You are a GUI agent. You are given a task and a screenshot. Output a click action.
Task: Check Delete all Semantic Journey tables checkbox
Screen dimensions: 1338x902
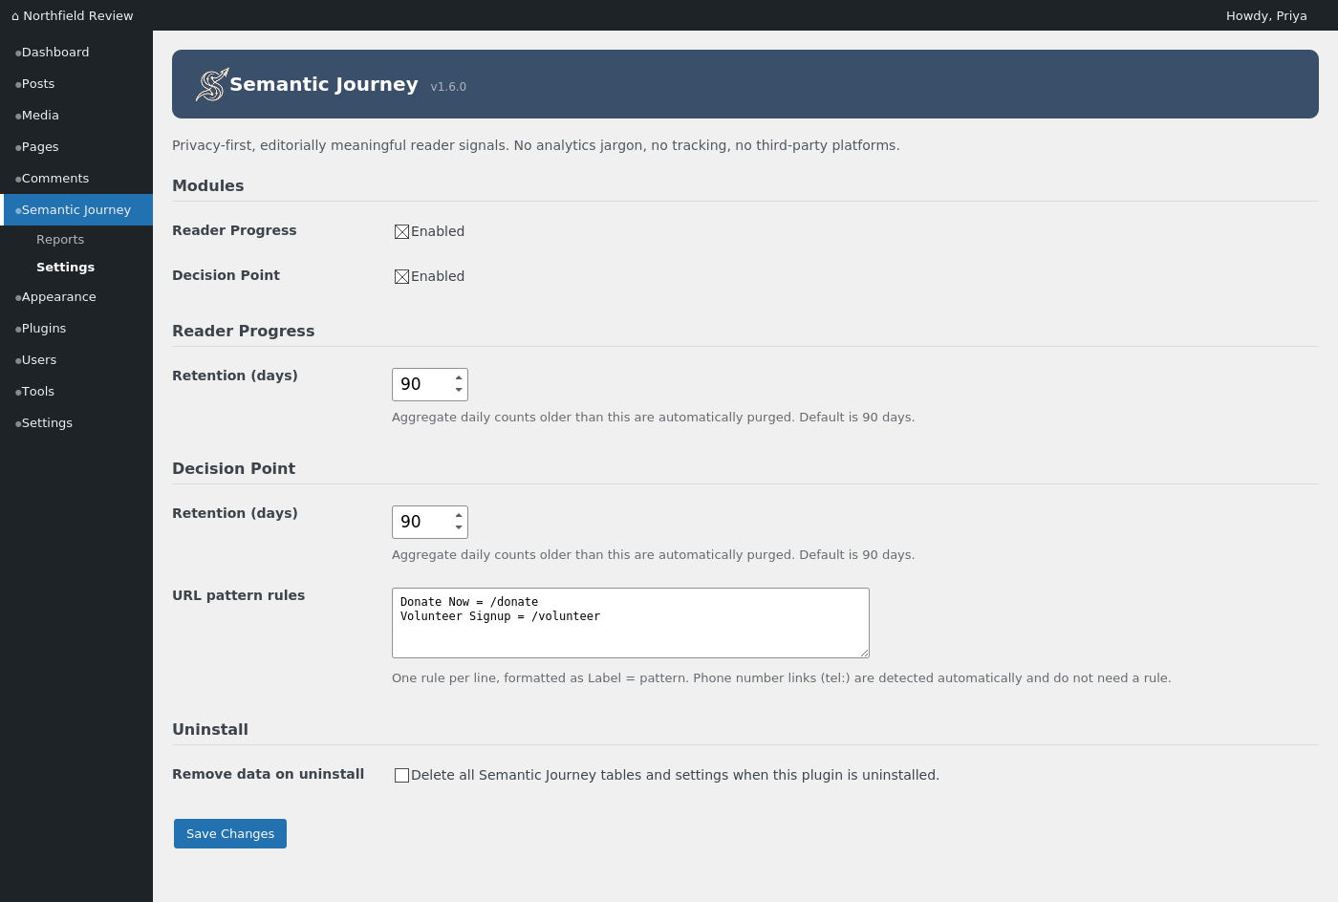[402, 775]
